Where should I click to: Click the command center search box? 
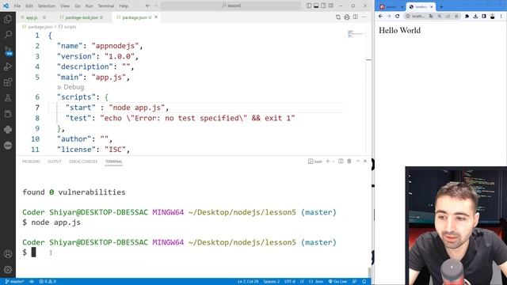pyautogui.click(x=231, y=6)
